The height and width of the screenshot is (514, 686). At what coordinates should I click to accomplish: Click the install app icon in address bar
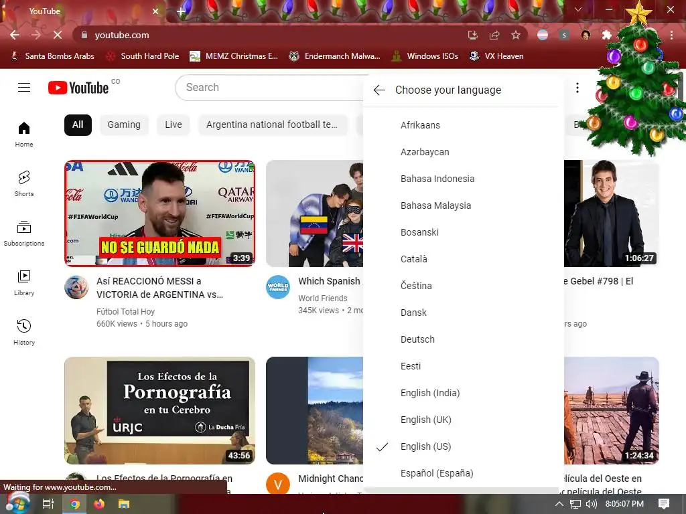click(x=472, y=35)
